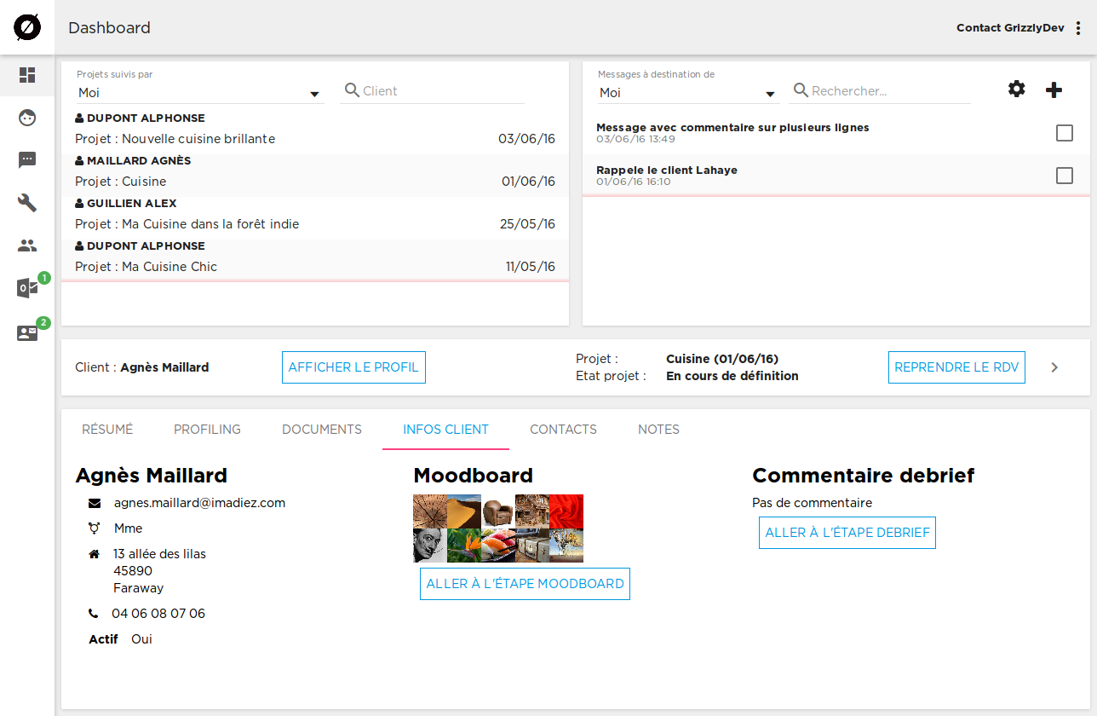Click person icon beside MAILLARD AGNÈS
The image size is (1097, 716).
[79, 160]
